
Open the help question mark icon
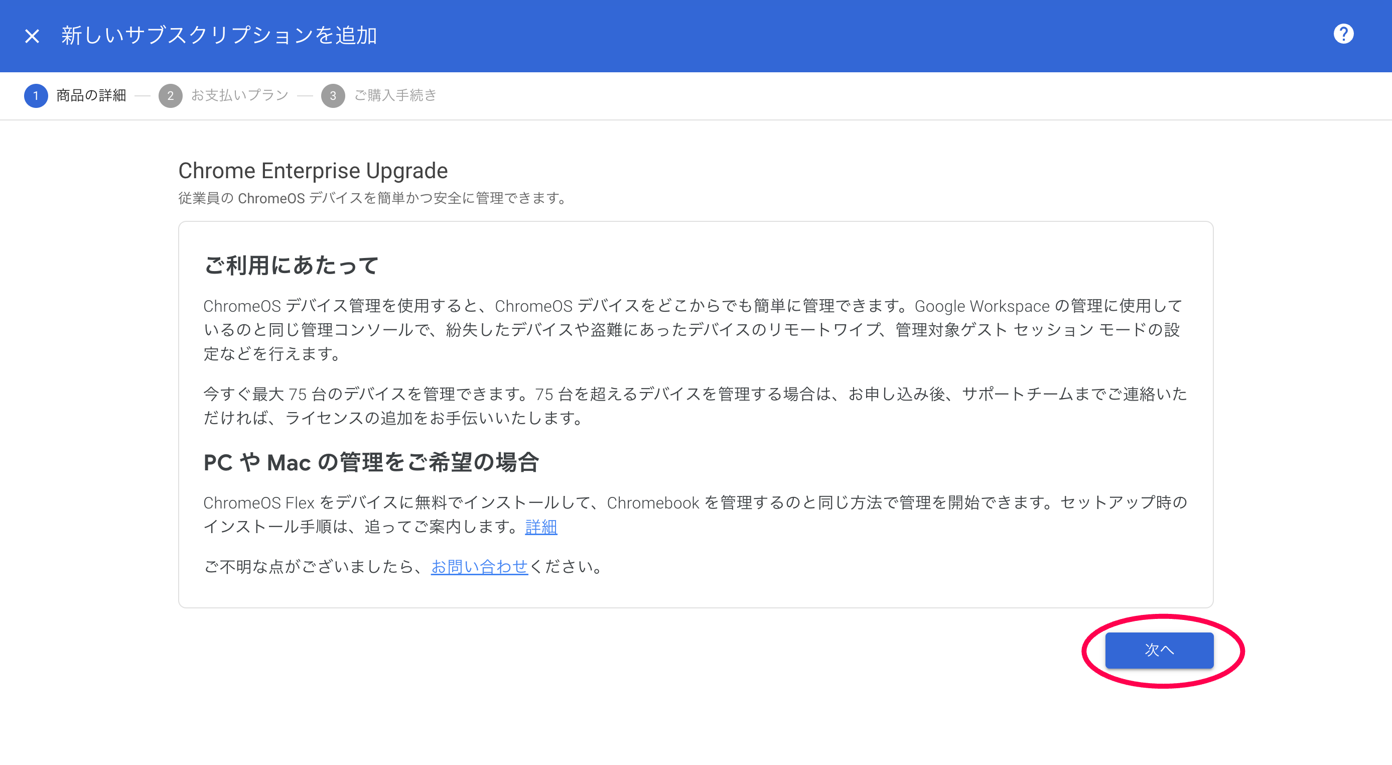pos(1343,34)
